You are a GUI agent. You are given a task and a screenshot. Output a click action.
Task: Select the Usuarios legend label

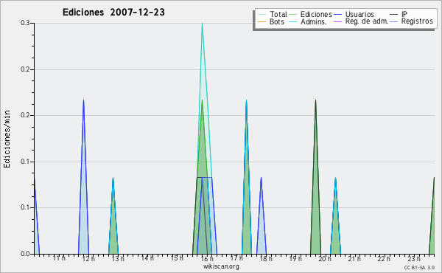(x=359, y=14)
